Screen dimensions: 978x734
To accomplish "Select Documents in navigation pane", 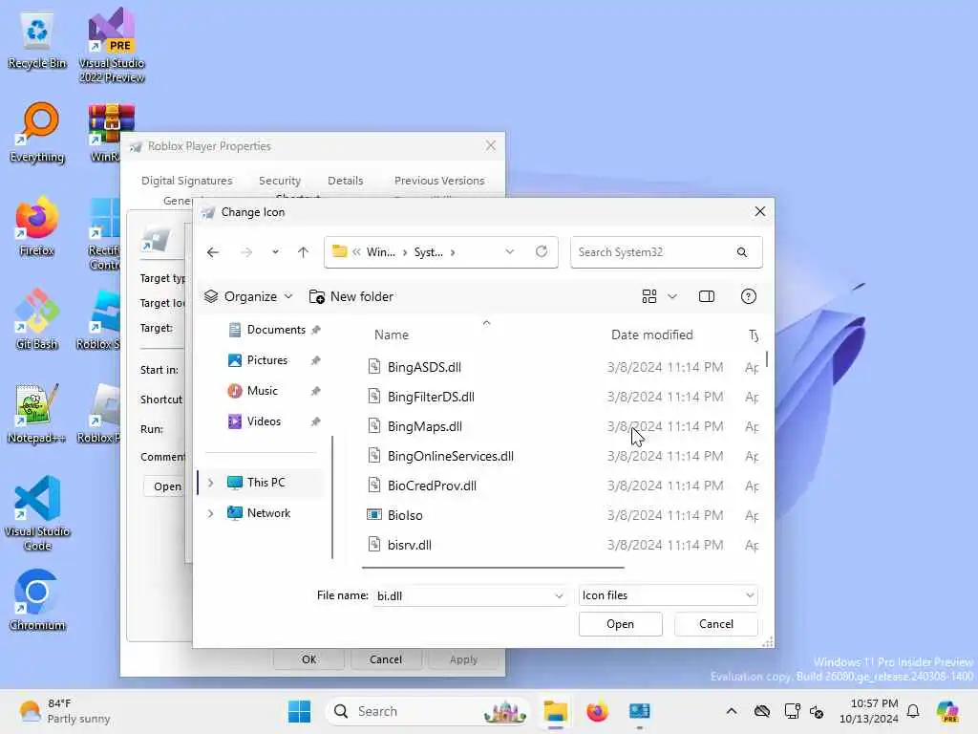I will click(x=275, y=330).
